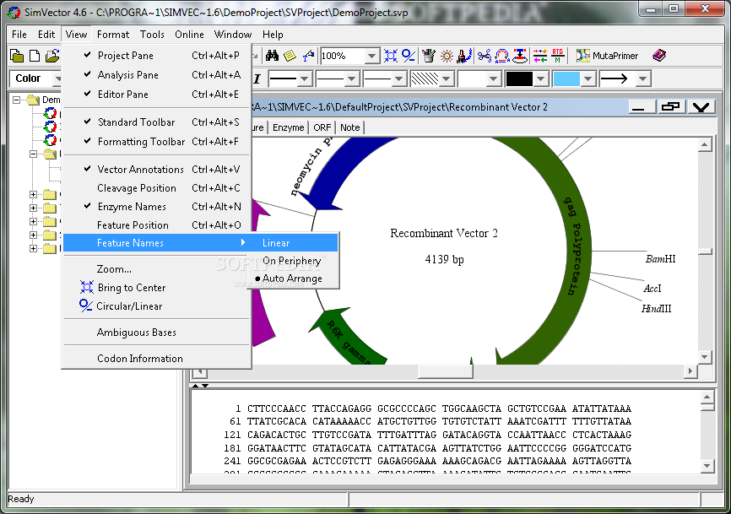Click the open folder toolbar icon

[x=52, y=56]
